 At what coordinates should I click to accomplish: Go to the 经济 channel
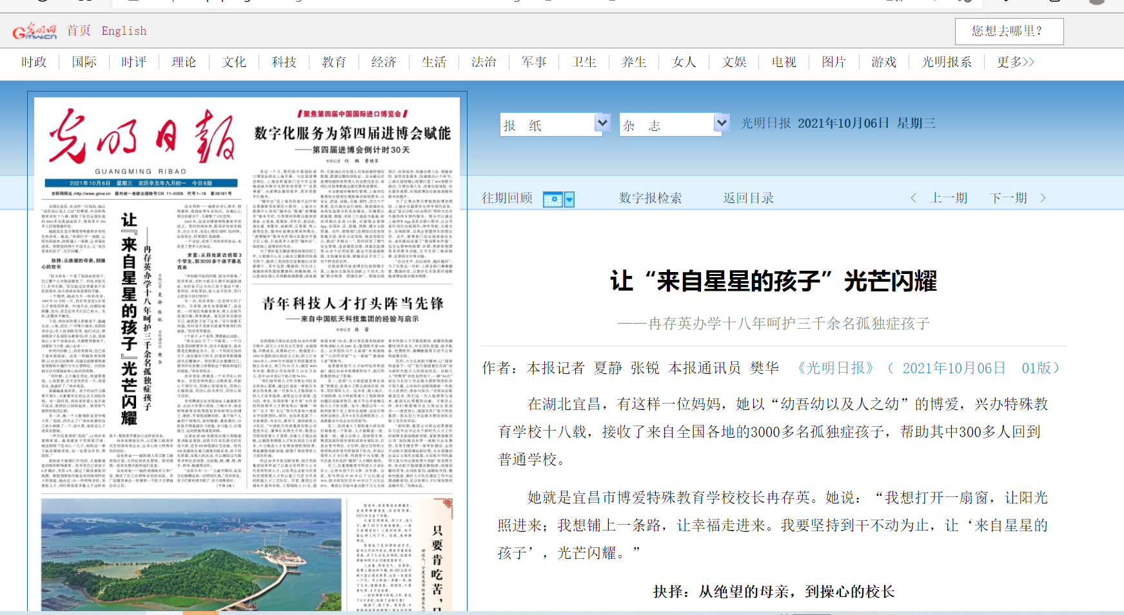[384, 62]
